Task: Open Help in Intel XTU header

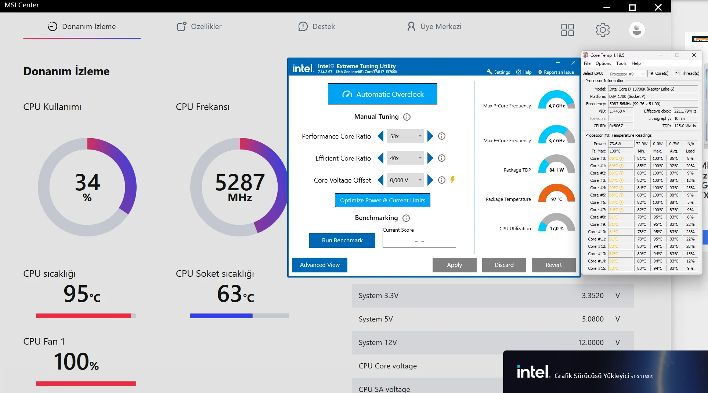Action: pos(524,72)
